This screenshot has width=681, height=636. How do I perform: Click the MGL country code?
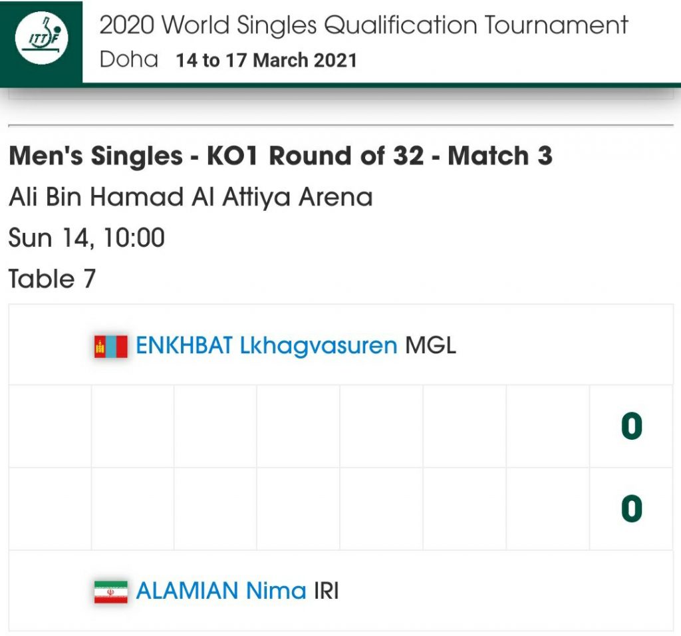(431, 346)
